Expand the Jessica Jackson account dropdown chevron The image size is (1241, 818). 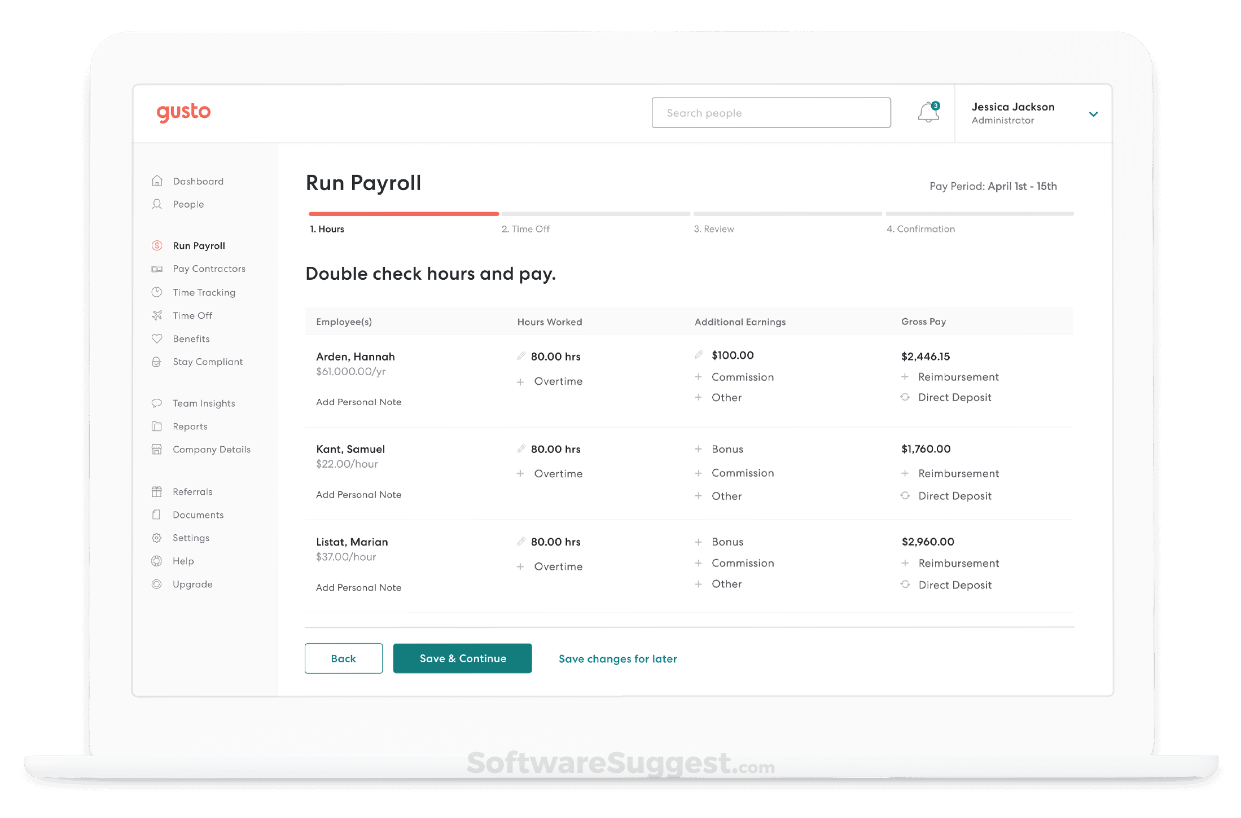(1093, 114)
